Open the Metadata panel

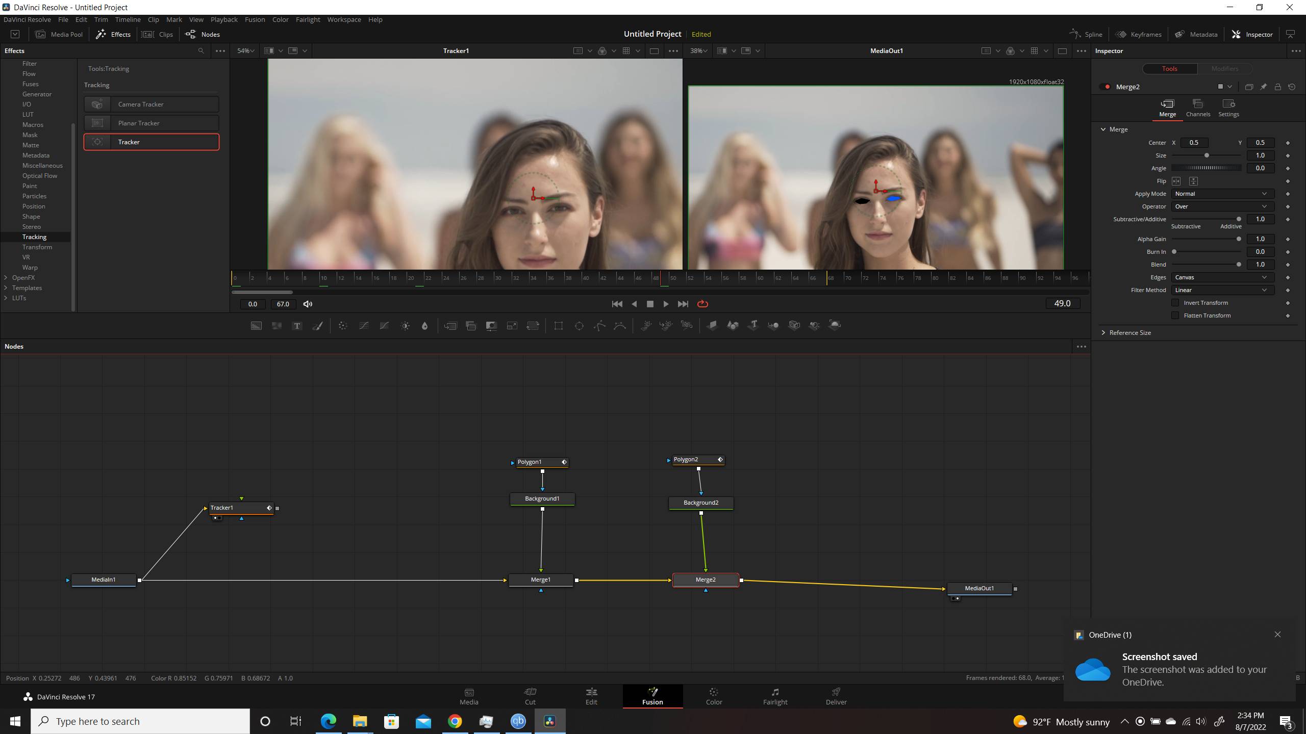click(x=1196, y=34)
